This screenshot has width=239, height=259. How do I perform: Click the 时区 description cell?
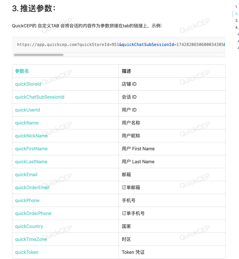(x=172, y=239)
